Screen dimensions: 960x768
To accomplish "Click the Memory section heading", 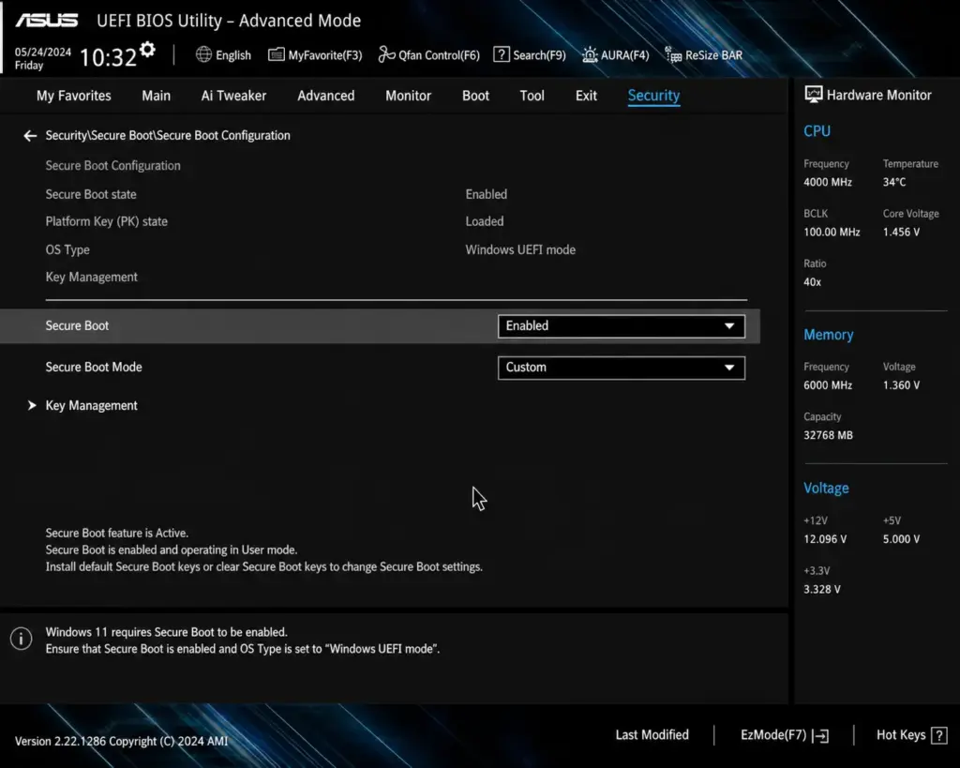I will click(x=829, y=335).
